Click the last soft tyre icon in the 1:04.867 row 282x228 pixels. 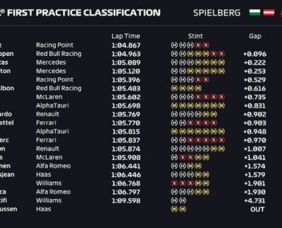[x=206, y=45]
